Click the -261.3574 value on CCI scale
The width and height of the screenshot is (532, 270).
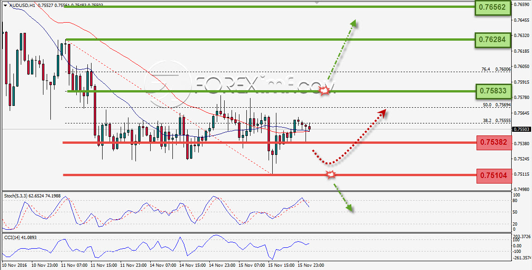pyautogui.click(x=522, y=258)
